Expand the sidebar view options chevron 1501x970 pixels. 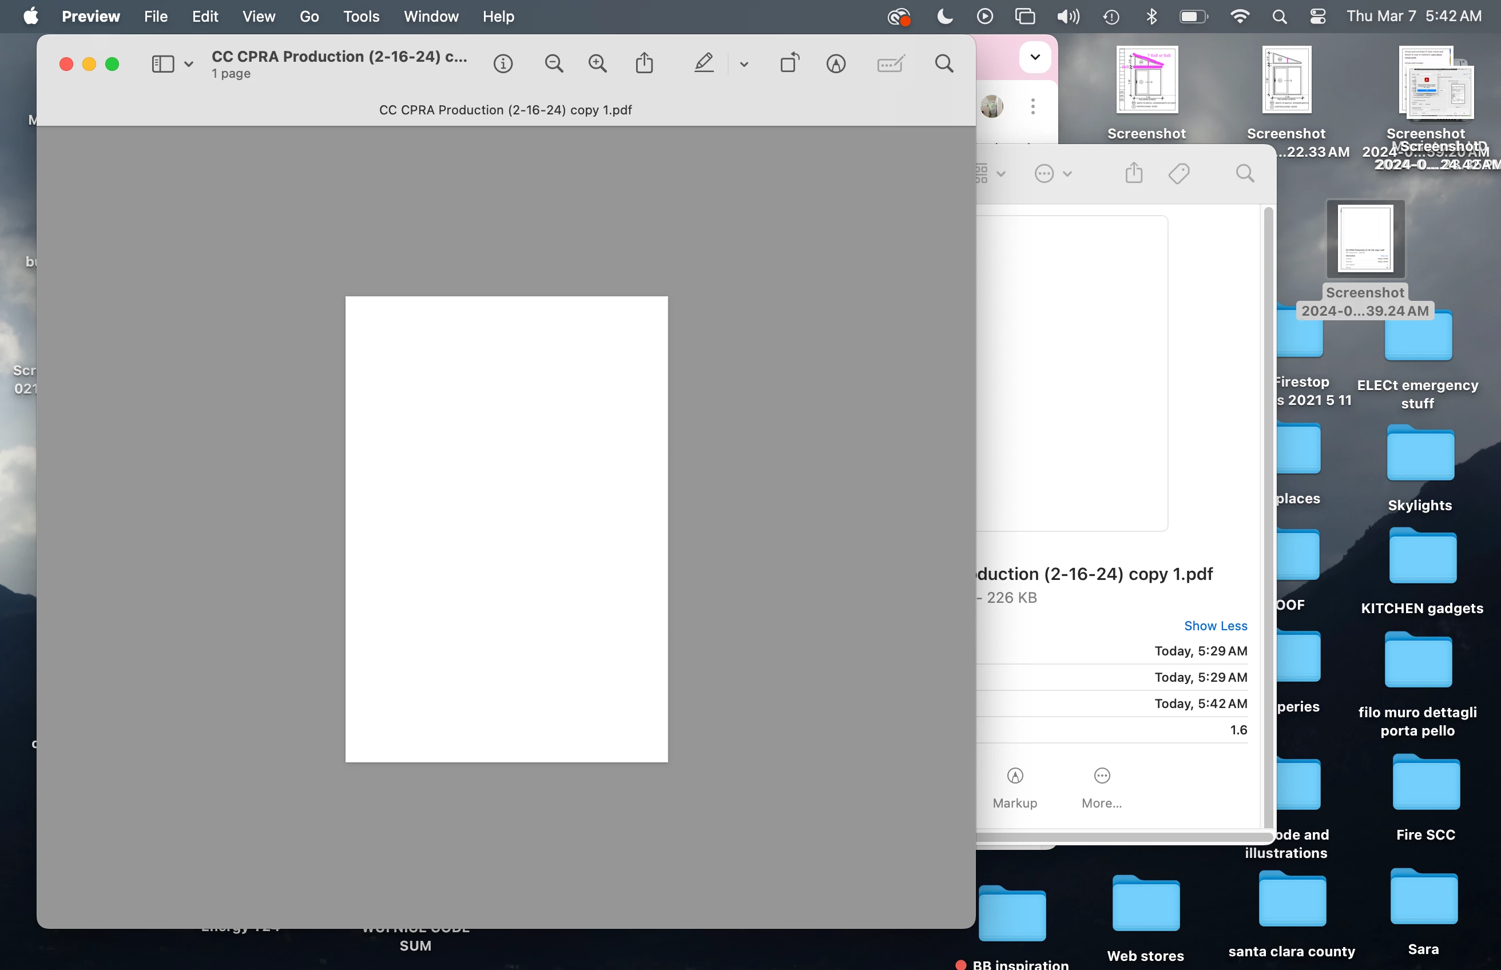(x=188, y=63)
